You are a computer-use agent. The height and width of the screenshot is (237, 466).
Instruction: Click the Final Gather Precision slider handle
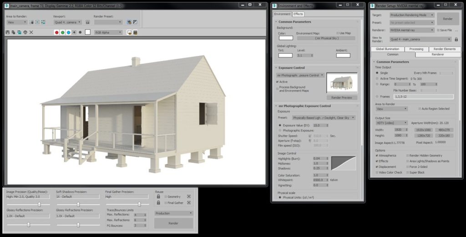(x=139, y=204)
